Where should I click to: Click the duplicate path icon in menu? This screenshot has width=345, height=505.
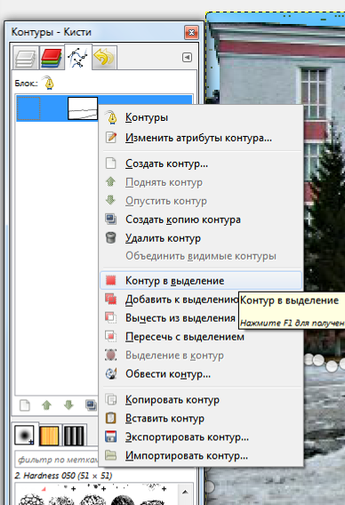coord(111,220)
